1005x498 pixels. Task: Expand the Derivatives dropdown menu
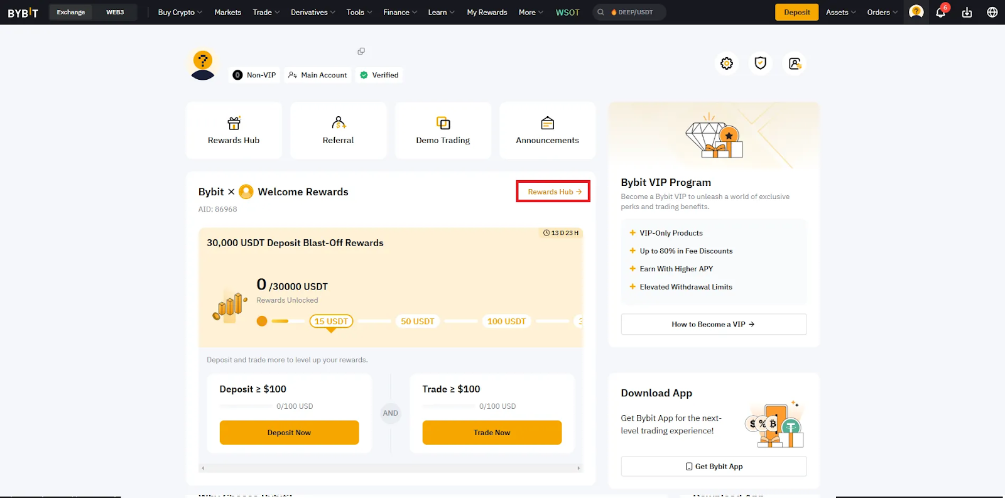point(313,12)
